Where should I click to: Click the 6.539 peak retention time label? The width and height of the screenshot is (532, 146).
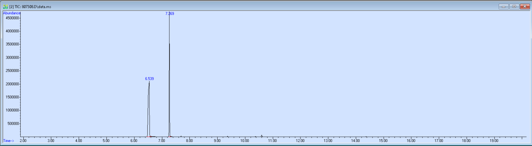(x=149, y=79)
